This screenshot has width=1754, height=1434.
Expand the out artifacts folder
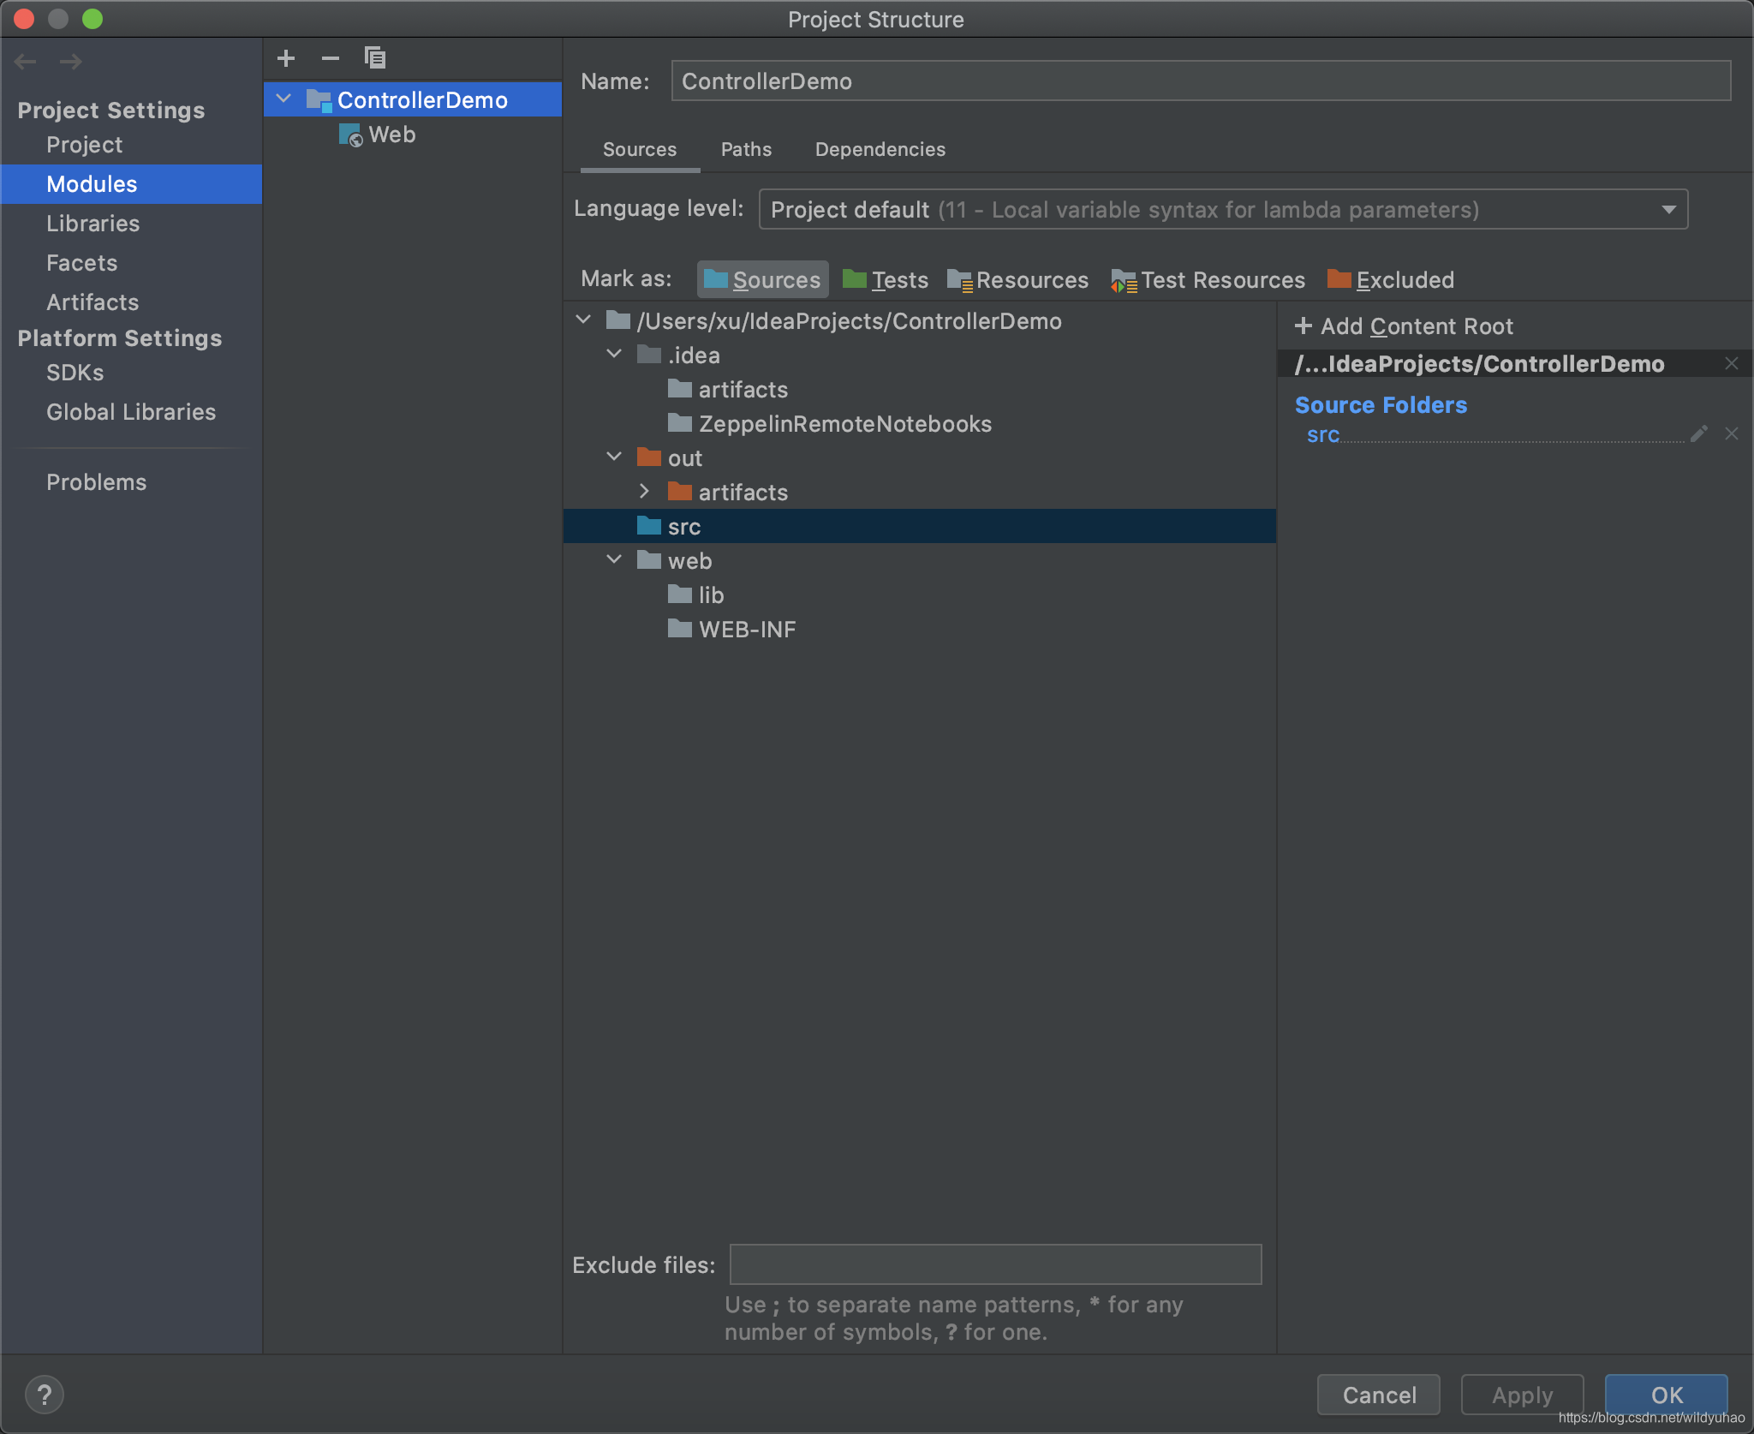[x=645, y=492]
